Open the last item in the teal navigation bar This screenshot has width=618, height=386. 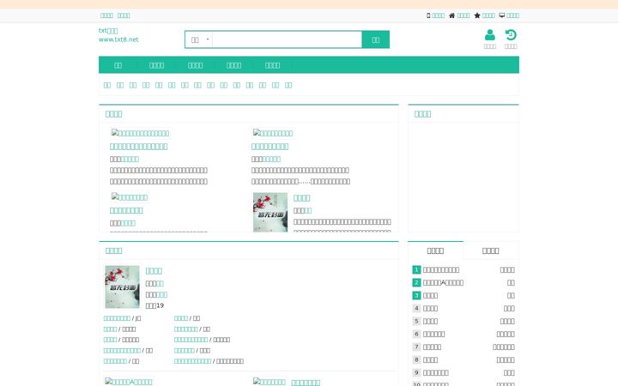pos(272,65)
